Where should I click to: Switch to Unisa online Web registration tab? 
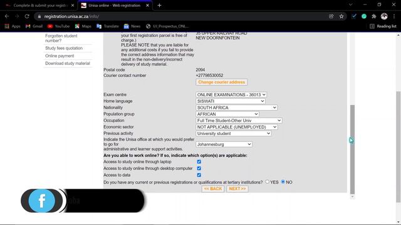pos(114,6)
